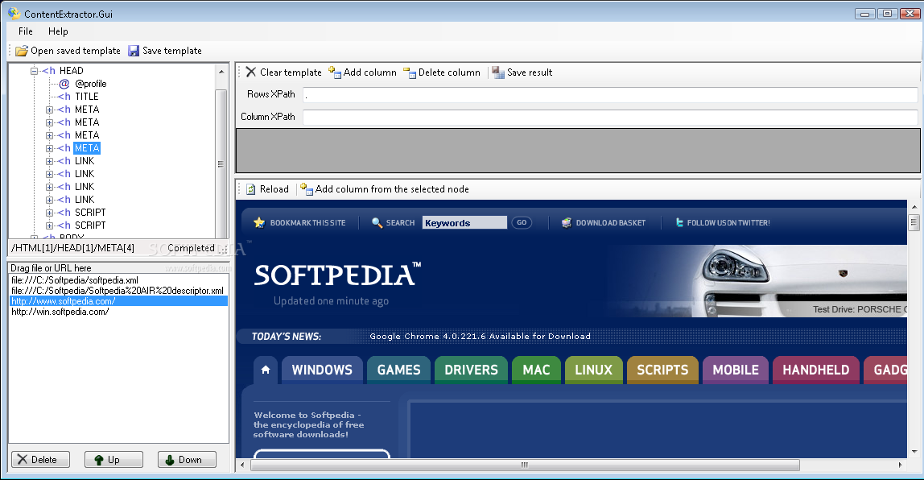The height and width of the screenshot is (480, 924).
Task: Click inside the Column XPath field
Action: (610, 117)
